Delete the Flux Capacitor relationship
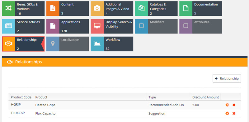Viewport: 249px width, 122px height. tap(234, 113)
